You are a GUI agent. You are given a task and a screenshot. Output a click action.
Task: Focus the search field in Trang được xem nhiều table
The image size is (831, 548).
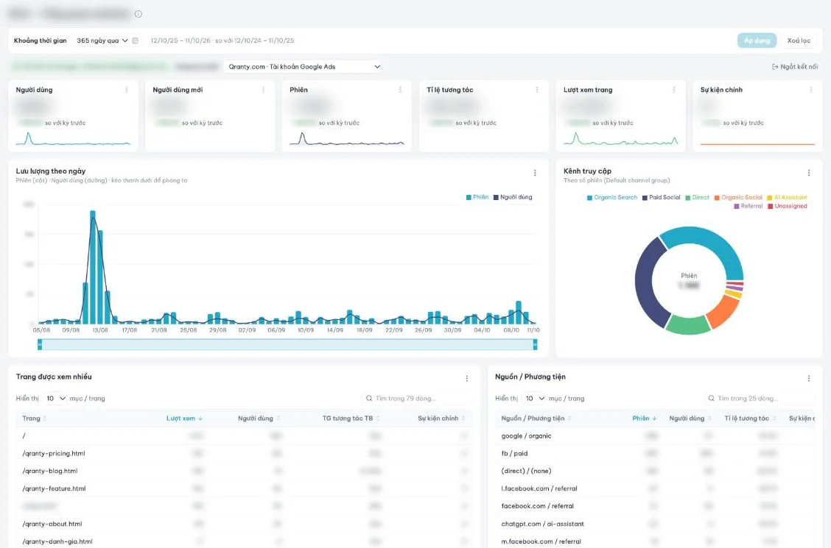415,398
